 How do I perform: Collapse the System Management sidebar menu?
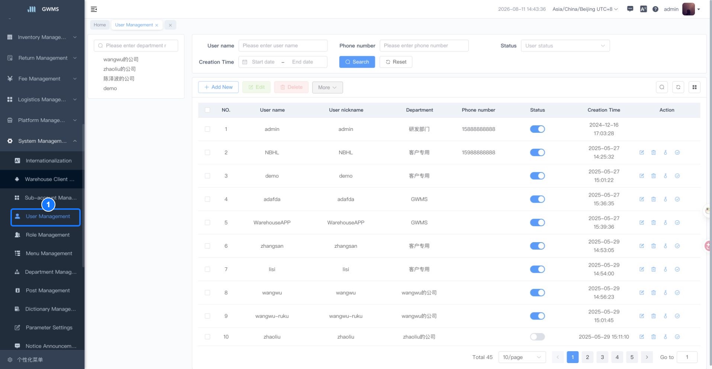[x=42, y=141]
